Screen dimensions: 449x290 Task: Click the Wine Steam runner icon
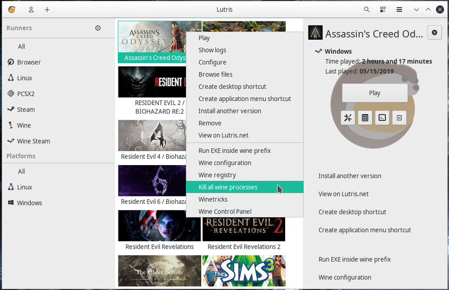click(x=11, y=141)
